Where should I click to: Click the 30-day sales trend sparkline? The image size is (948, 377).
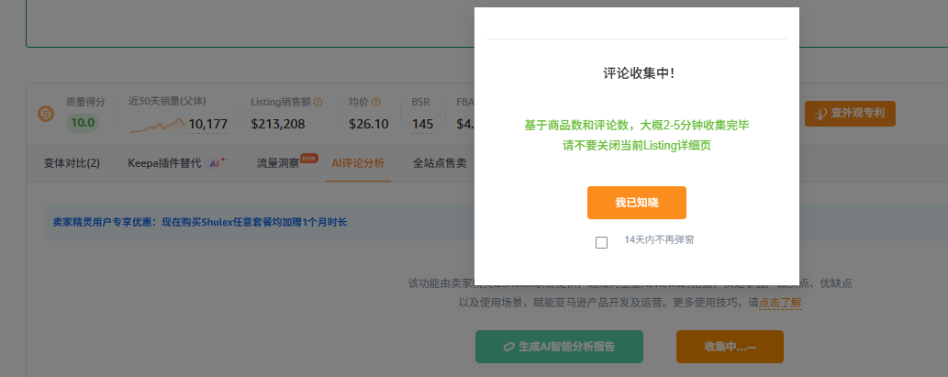[157, 122]
